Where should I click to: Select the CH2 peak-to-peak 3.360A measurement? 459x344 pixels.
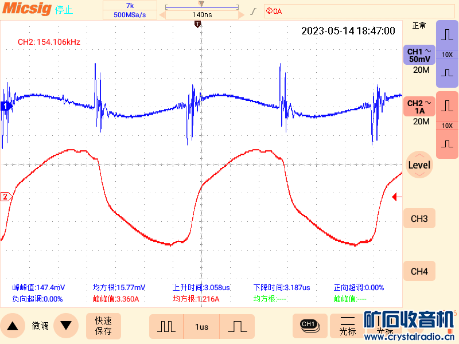(116, 299)
